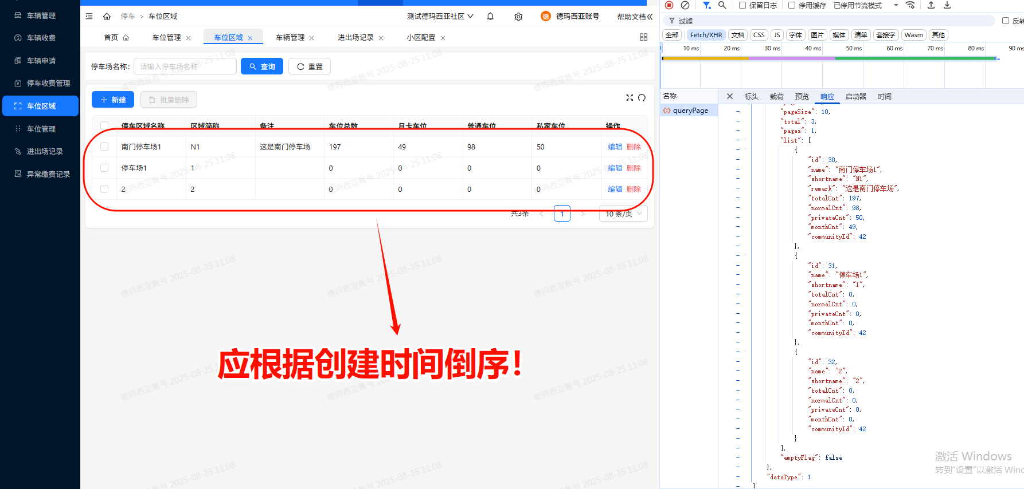Switch to the 进出场记录 tab
The width and height of the screenshot is (1024, 489).
pyautogui.click(x=355, y=37)
